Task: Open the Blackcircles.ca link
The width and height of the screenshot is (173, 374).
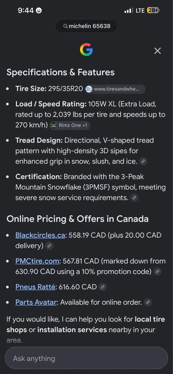Action: click(x=40, y=235)
